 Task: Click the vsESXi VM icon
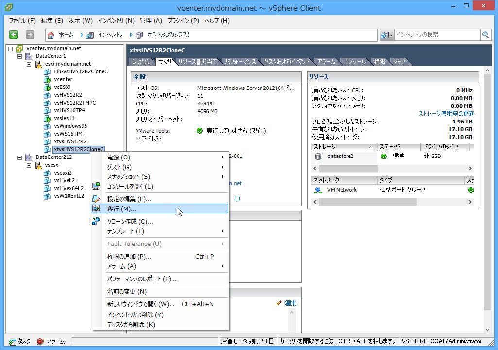[47, 87]
